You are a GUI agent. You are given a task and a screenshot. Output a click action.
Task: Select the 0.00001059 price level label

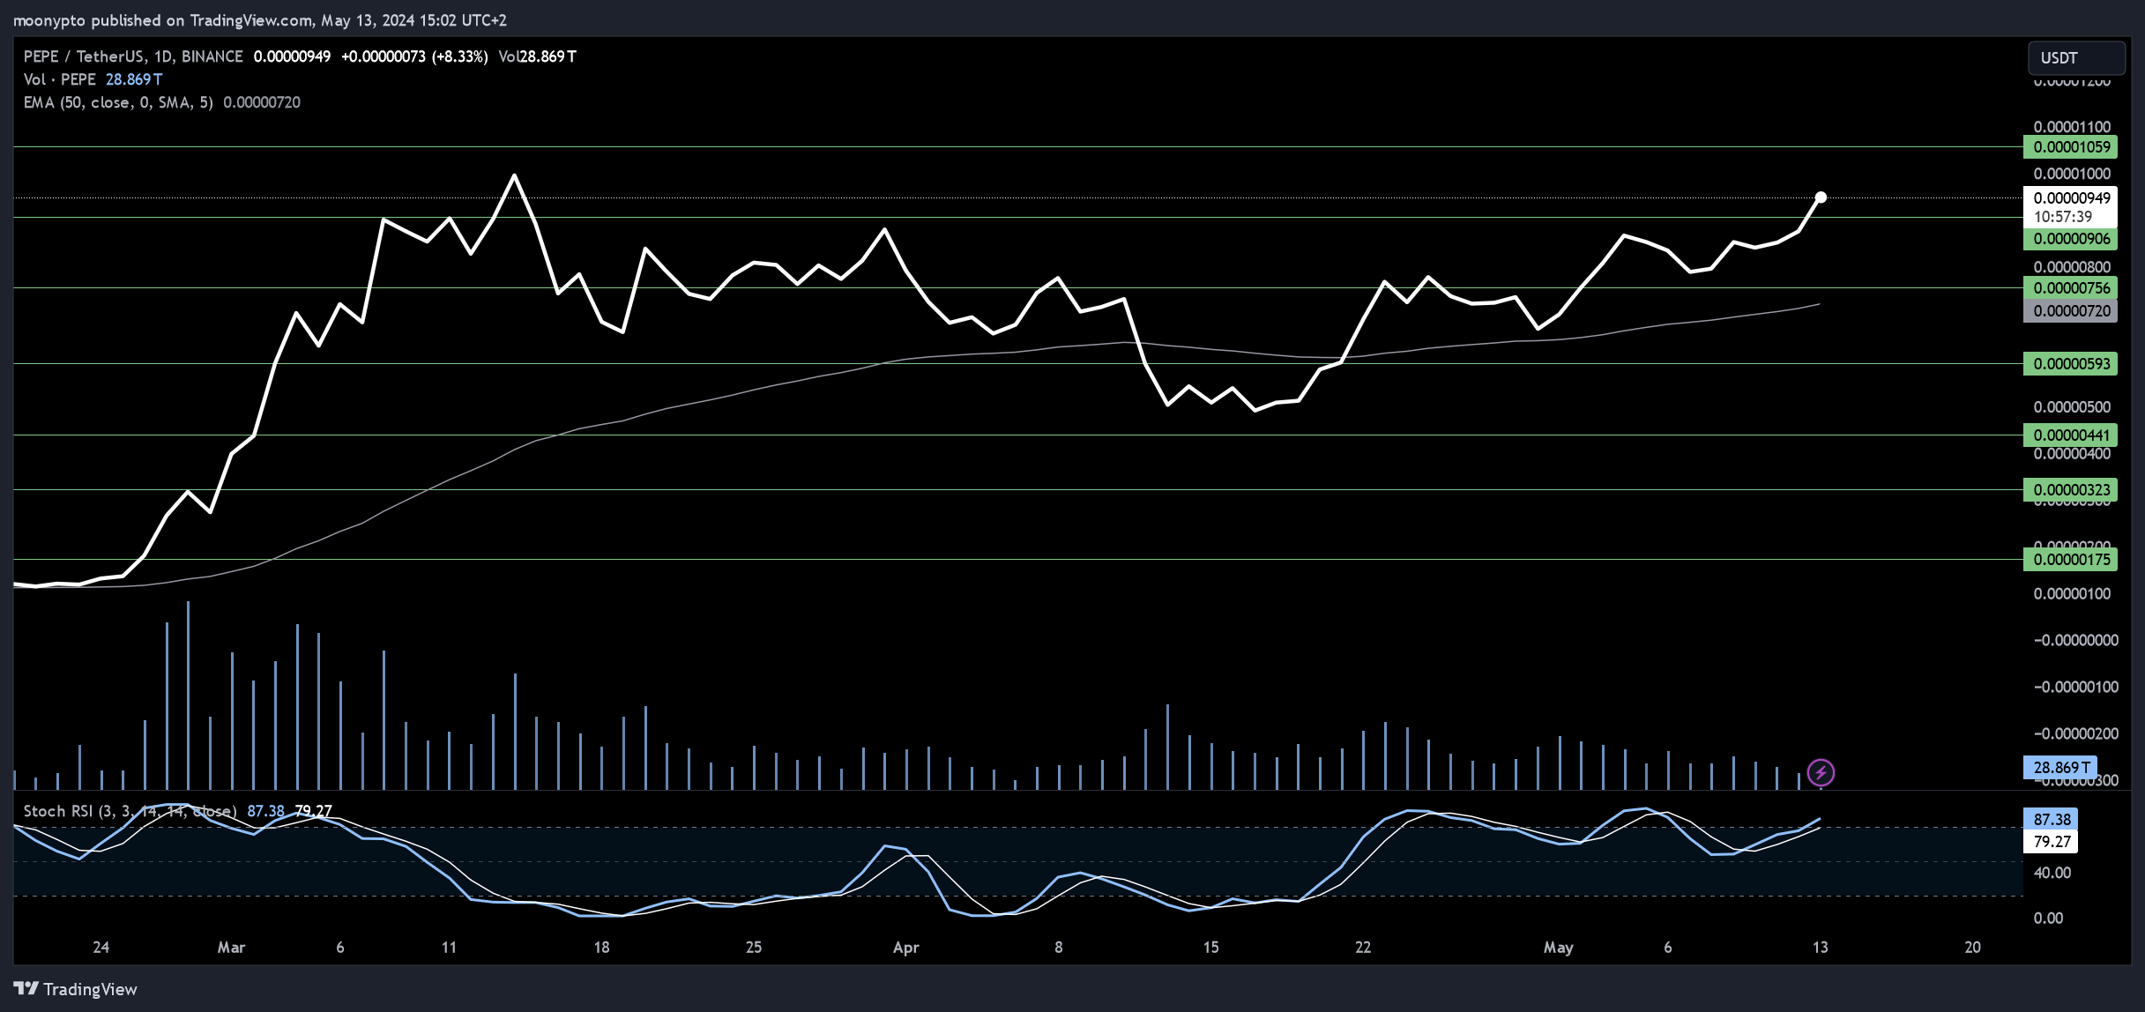2070,147
